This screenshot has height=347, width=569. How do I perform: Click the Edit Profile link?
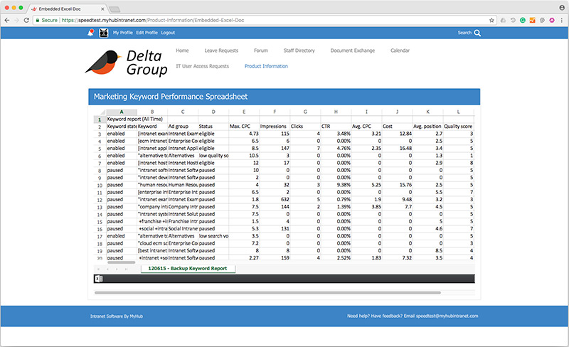146,33
